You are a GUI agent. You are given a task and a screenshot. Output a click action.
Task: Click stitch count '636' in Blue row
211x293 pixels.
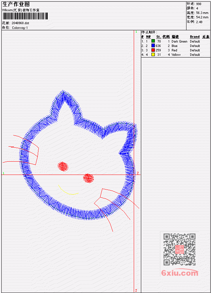pos(158,46)
